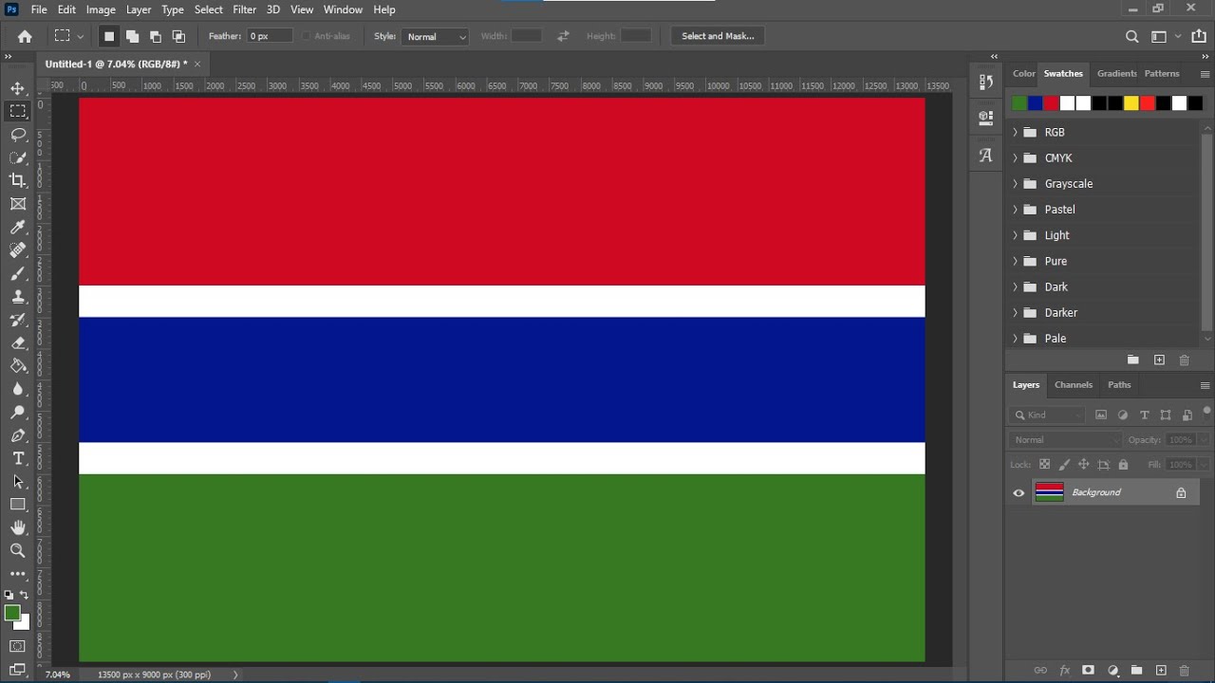Image resolution: width=1215 pixels, height=683 pixels.
Task: Expand the Grayscale swatch folder
Action: [1015, 183]
